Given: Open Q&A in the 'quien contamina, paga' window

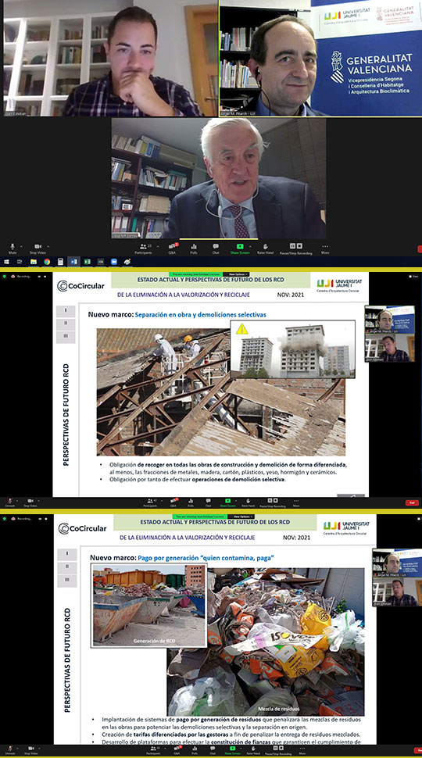Looking at the screenshot, I should coord(177,751).
